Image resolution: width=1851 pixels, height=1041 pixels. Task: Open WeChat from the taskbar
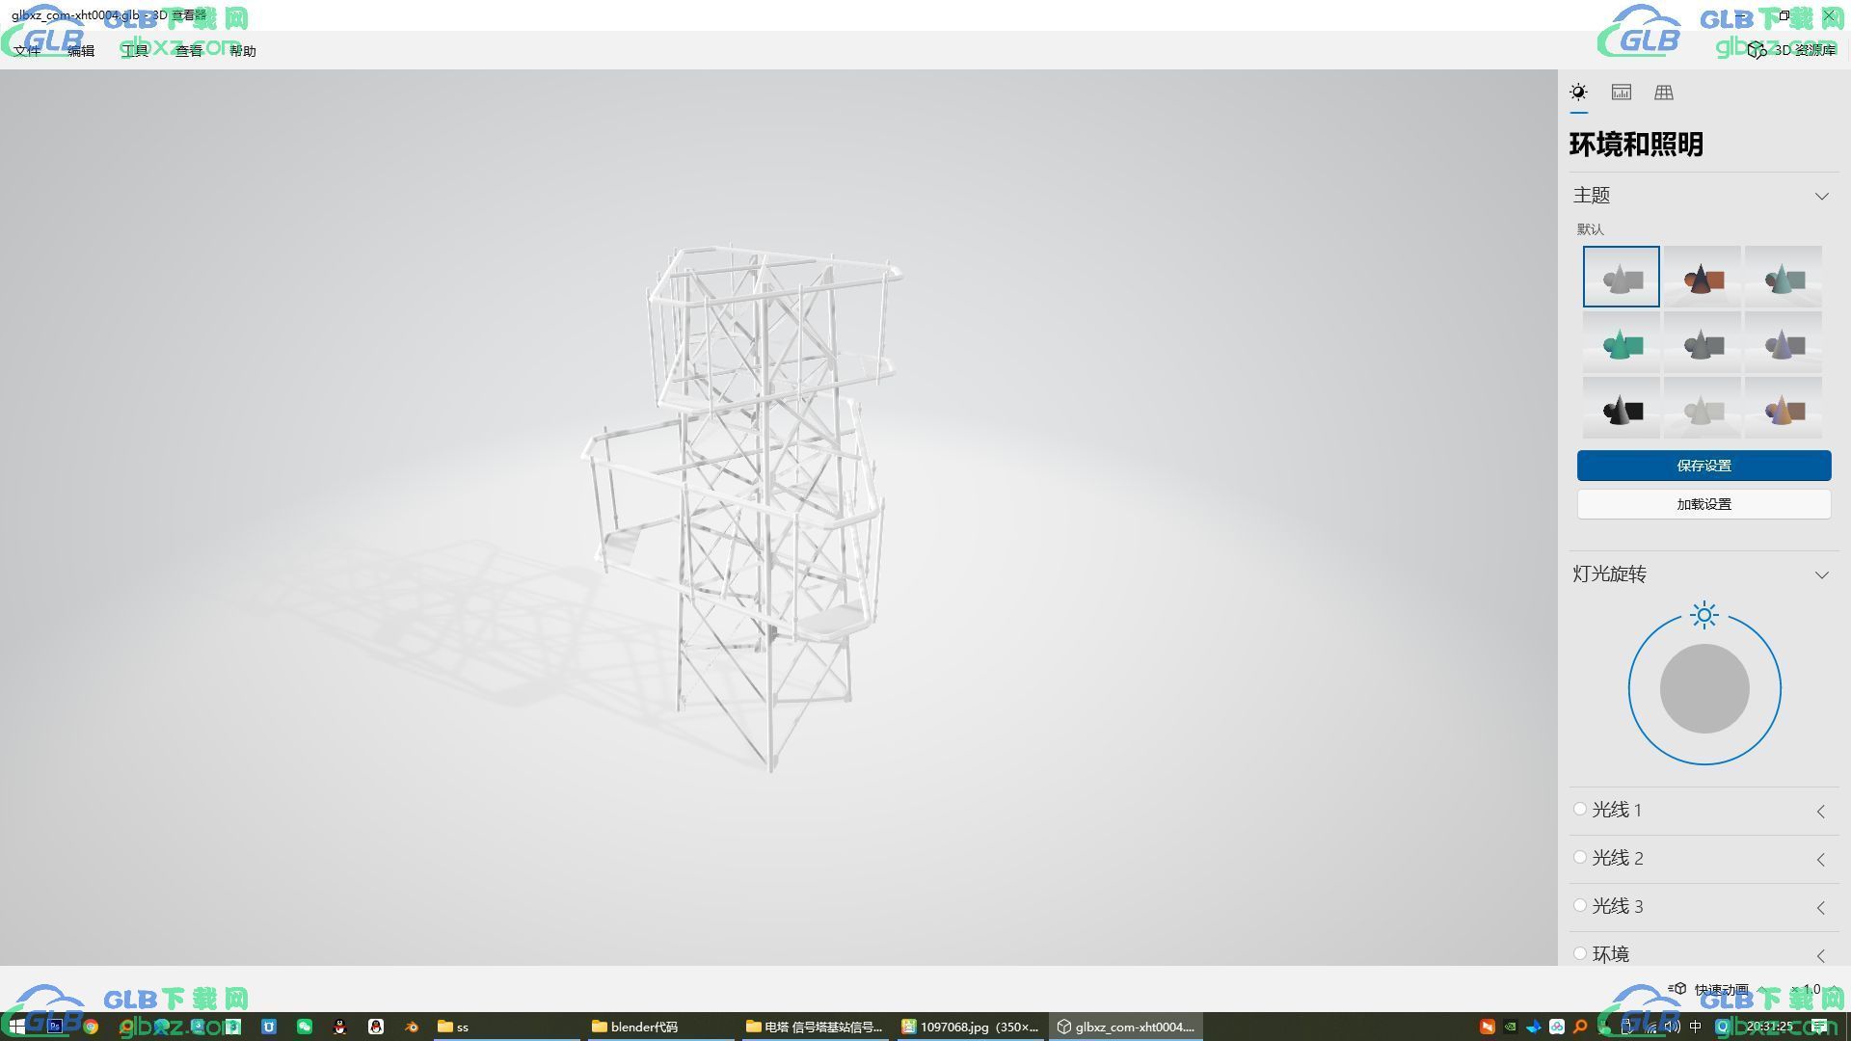coord(305,1027)
